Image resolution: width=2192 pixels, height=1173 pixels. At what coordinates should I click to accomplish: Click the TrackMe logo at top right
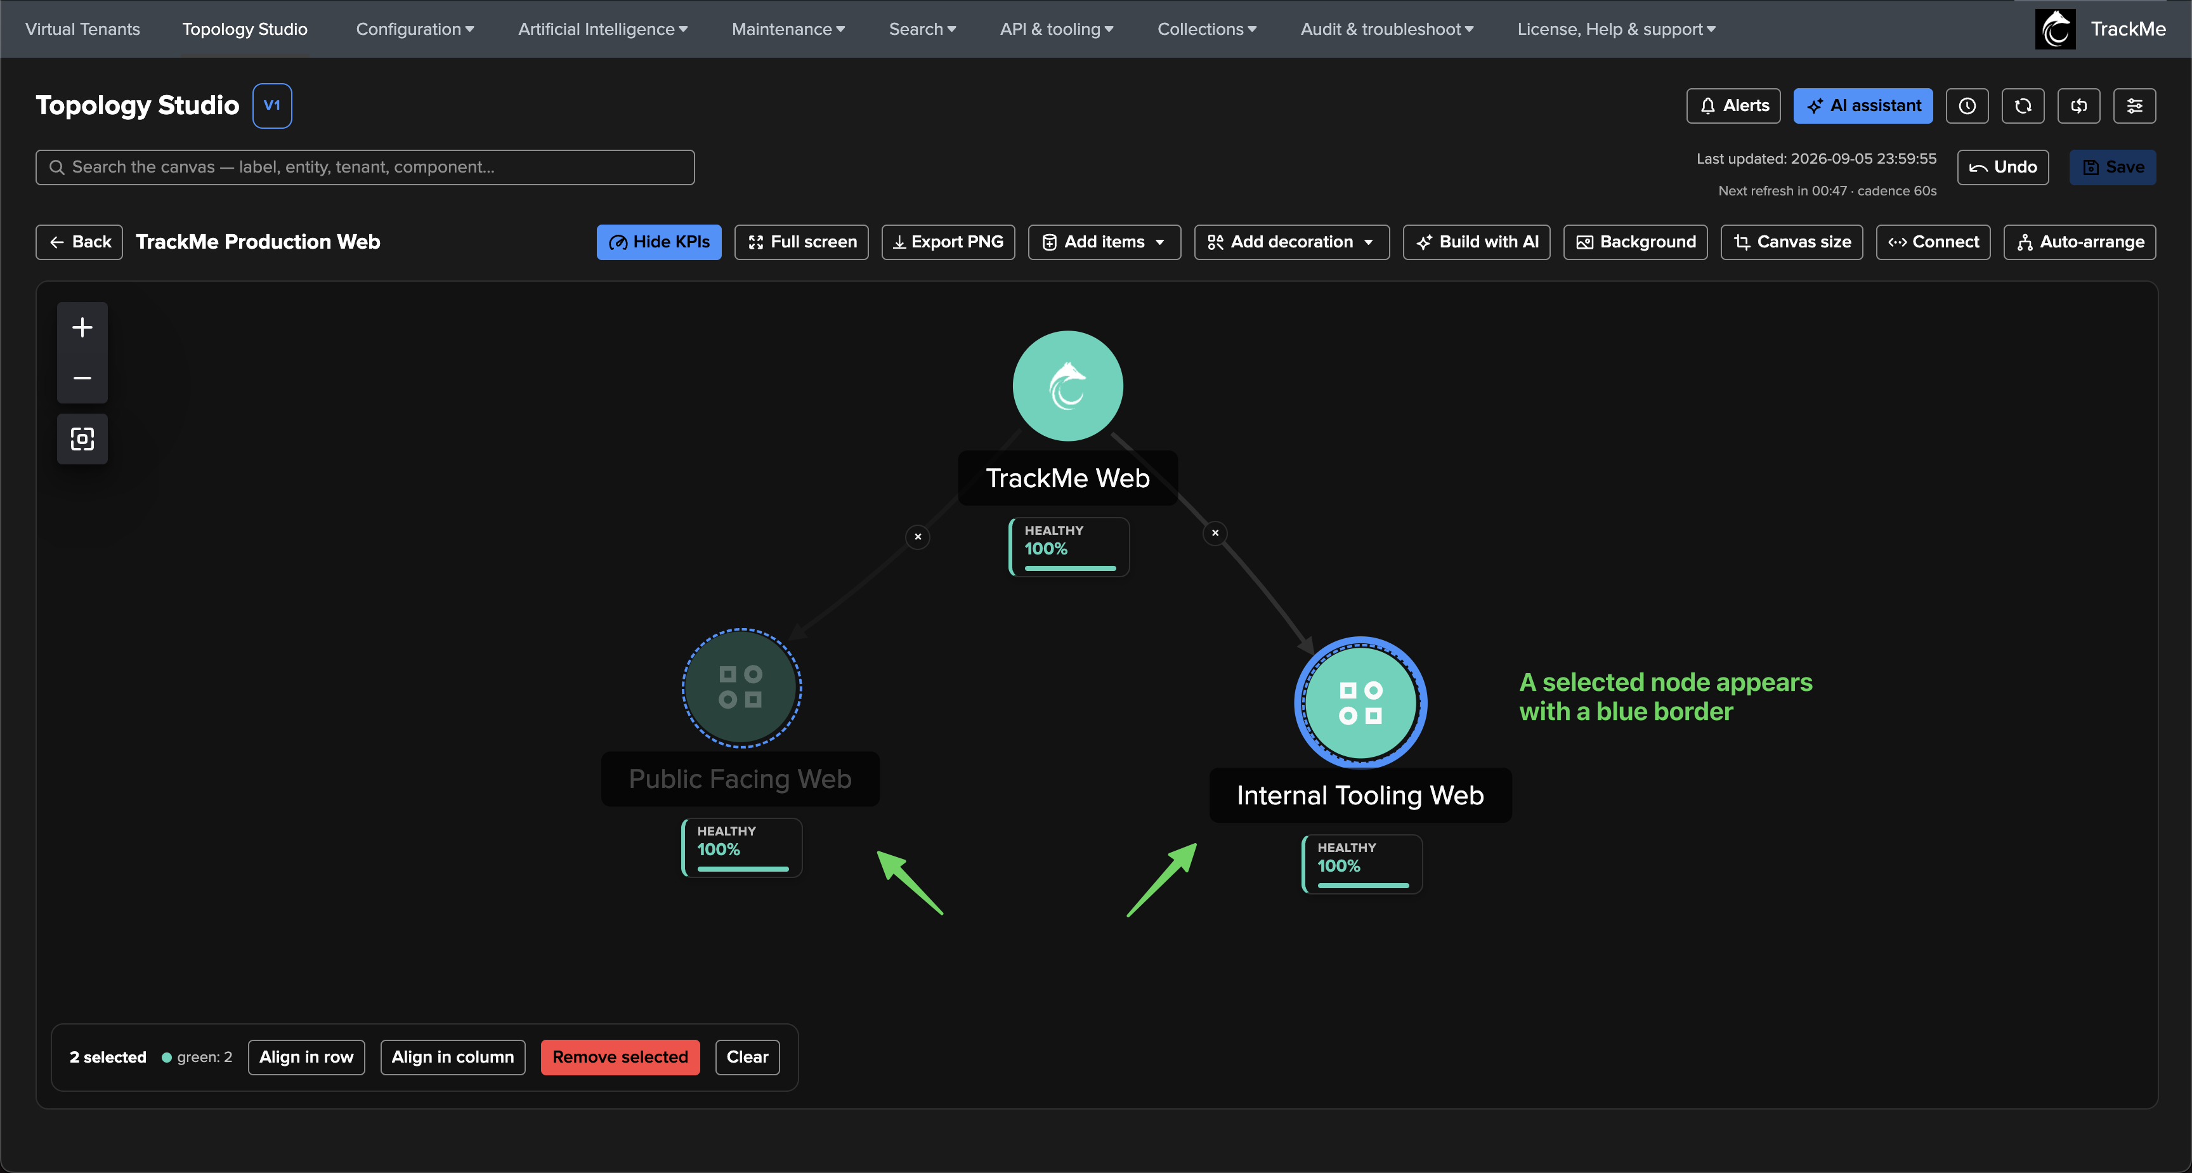(2055, 29)
